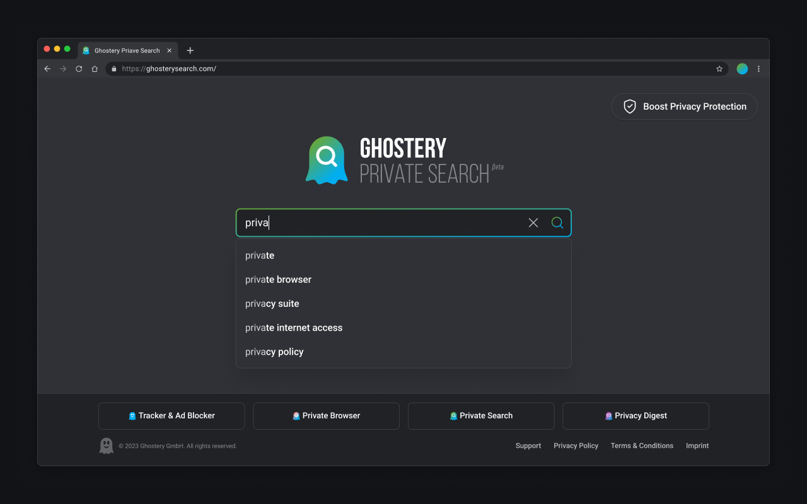Image resolution: width=807 pixels, height=504 pixels.
Task: Click the red close window button
Action: click(47, 49)
